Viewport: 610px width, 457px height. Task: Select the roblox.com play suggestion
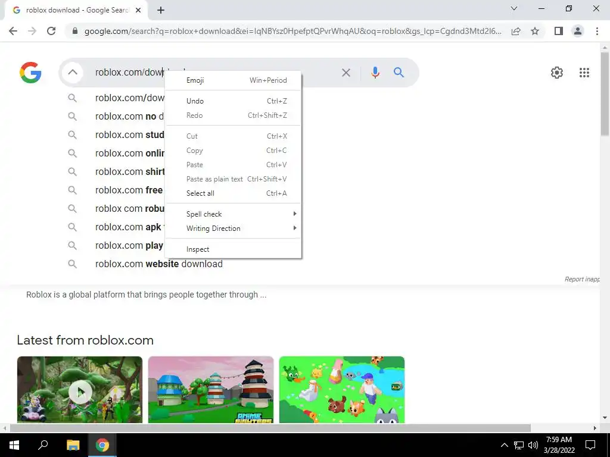pos(129,246)
